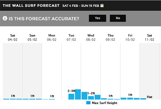
Task: Select the Mon 06/02 day header
Action: [x=52, y=38]
